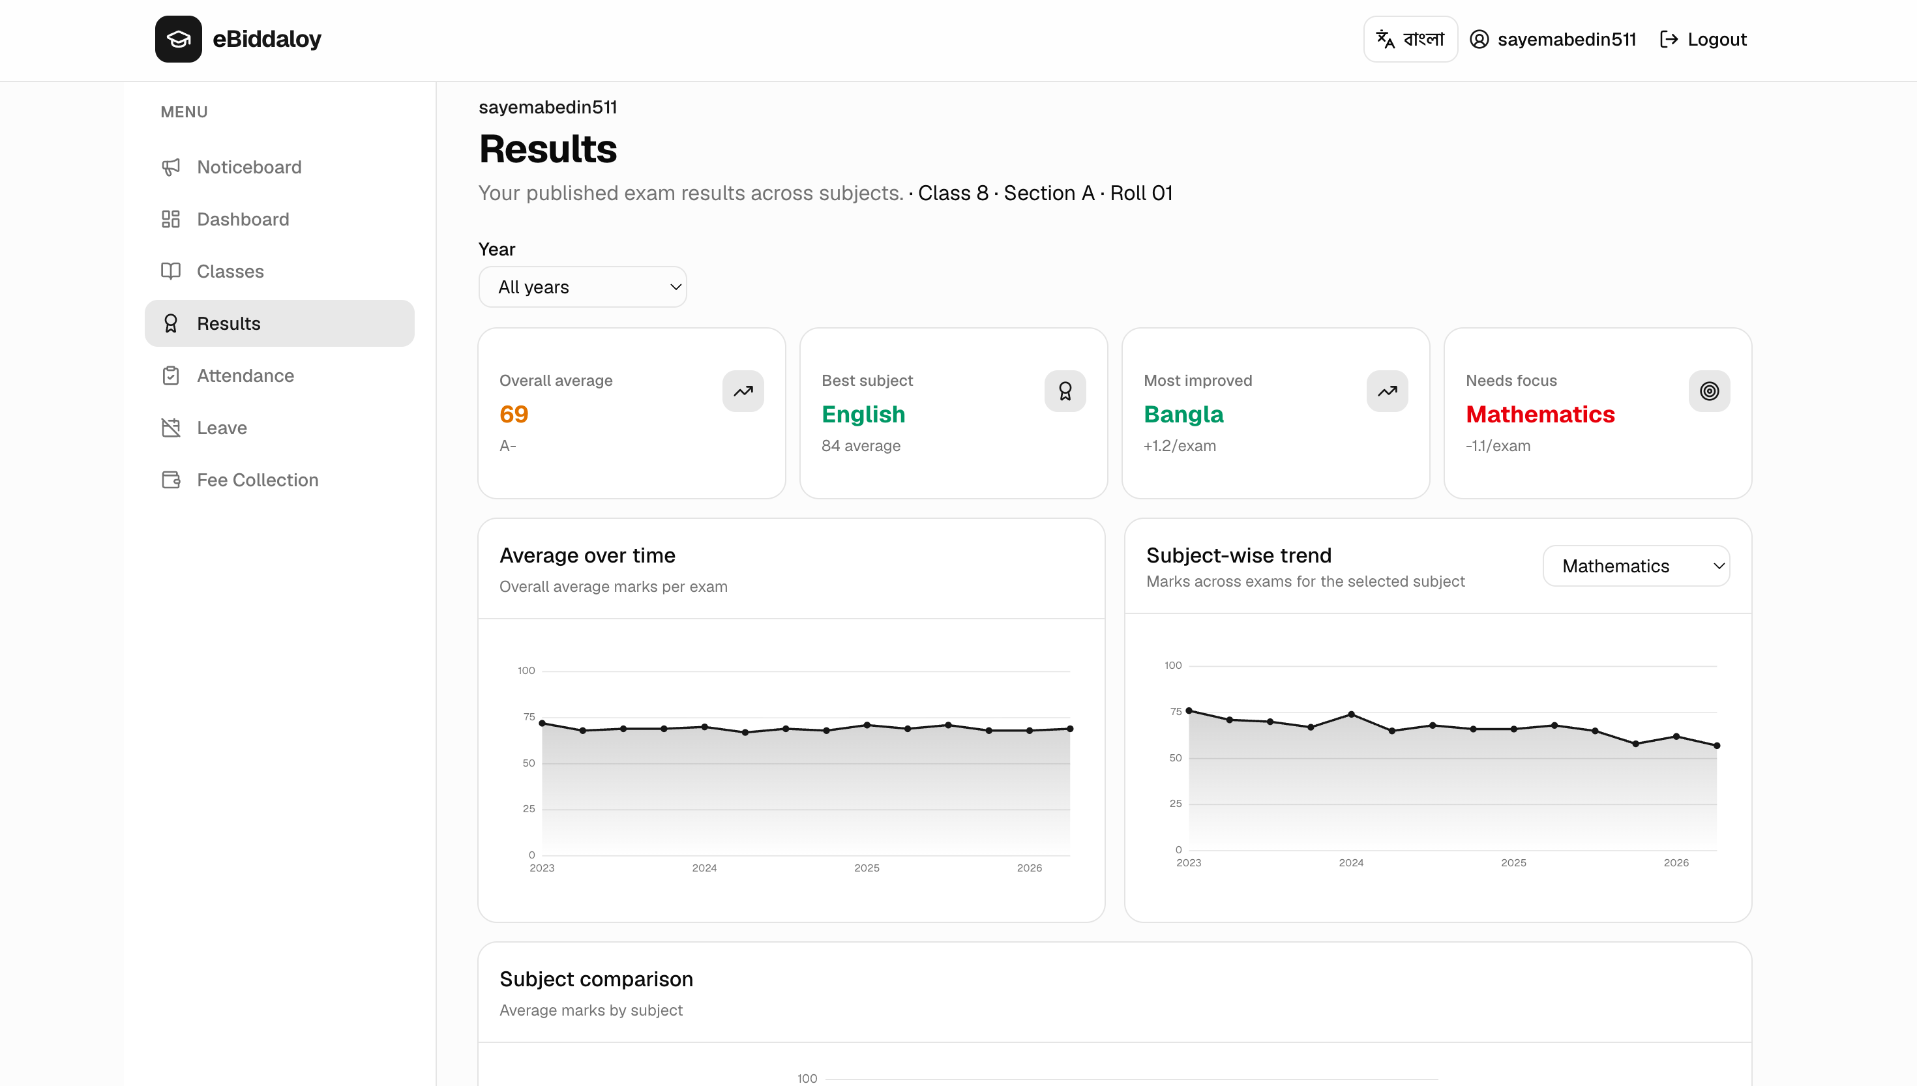Click the Classes book icon
The height and width of the screenshot is (1086, 1917).
point(171,271)
